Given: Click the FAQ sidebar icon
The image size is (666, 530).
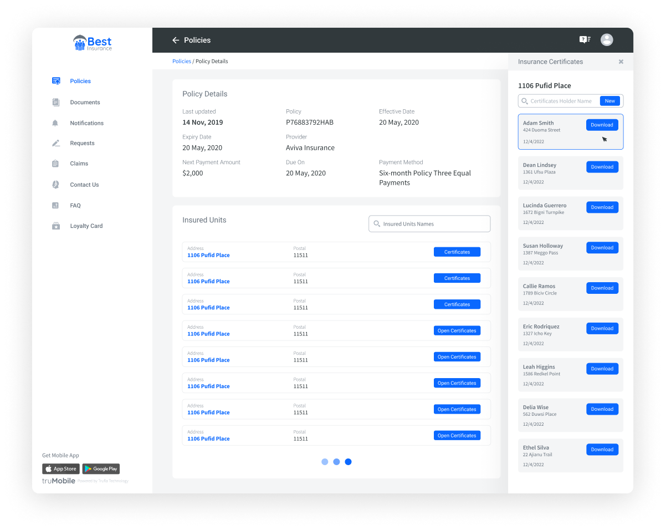Looking at the screenshot, I should pyautogui.click(x=55, y=206).
